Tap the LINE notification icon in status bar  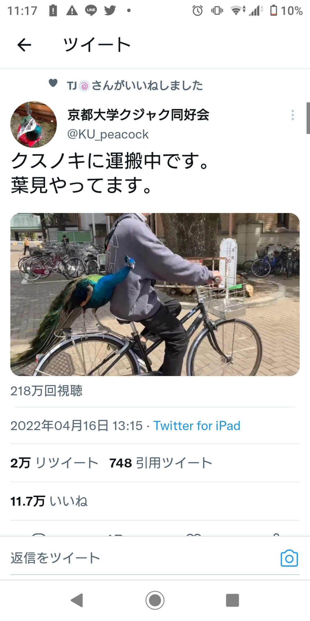click(x=91, y=10)
